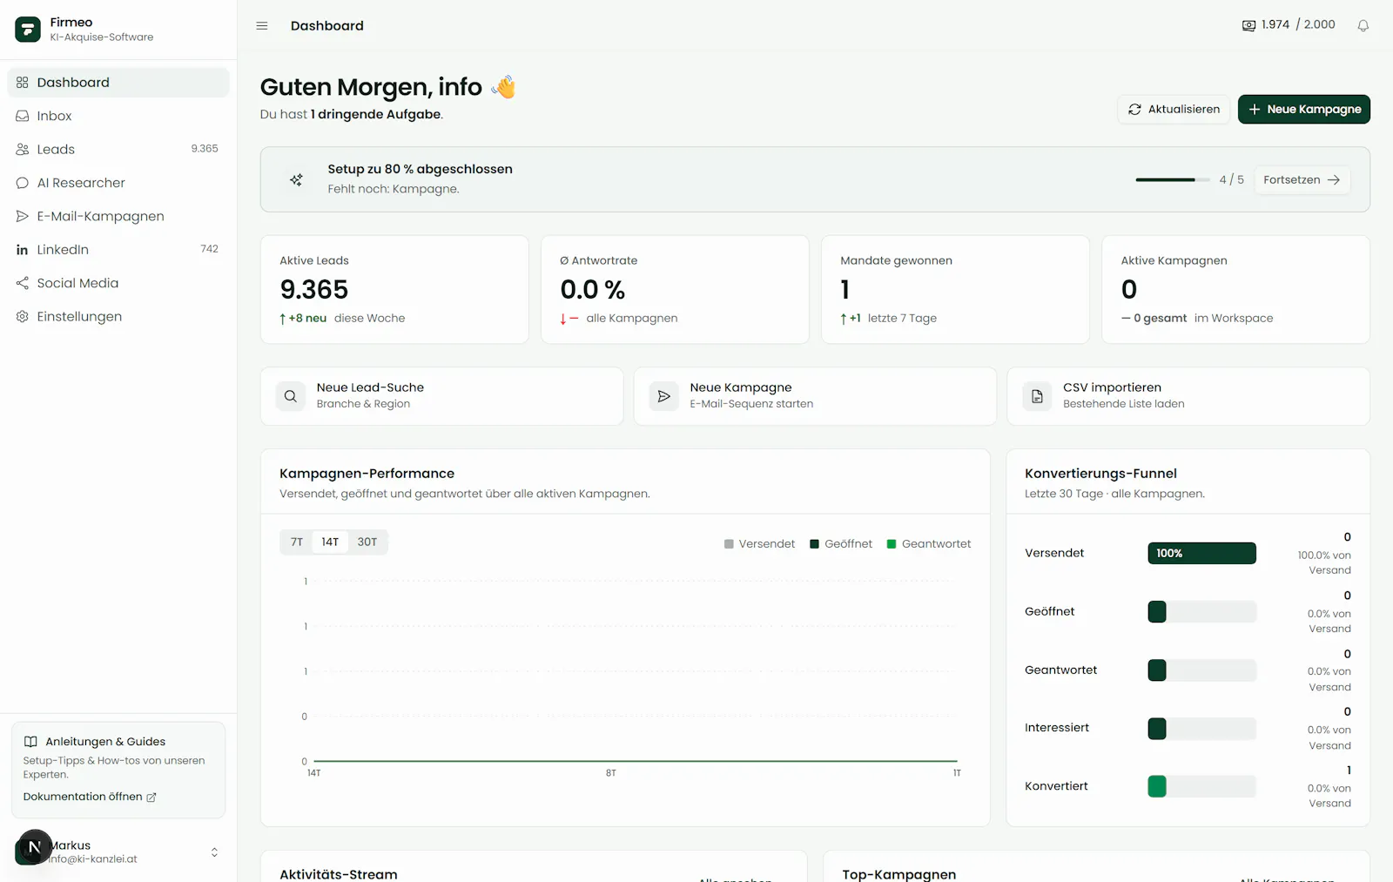Open Einstellungen page
The image size is (1393, 882).
[x=118, y=316]
